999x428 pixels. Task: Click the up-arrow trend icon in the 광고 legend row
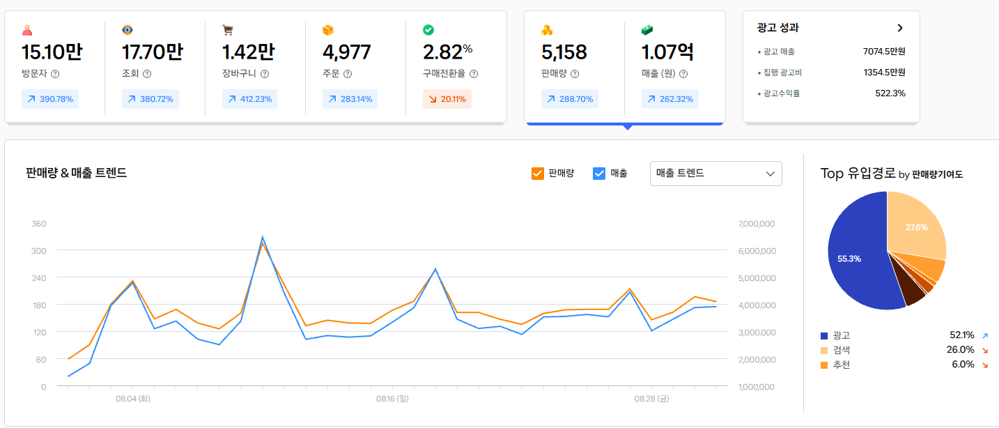(x=985, y=335)
